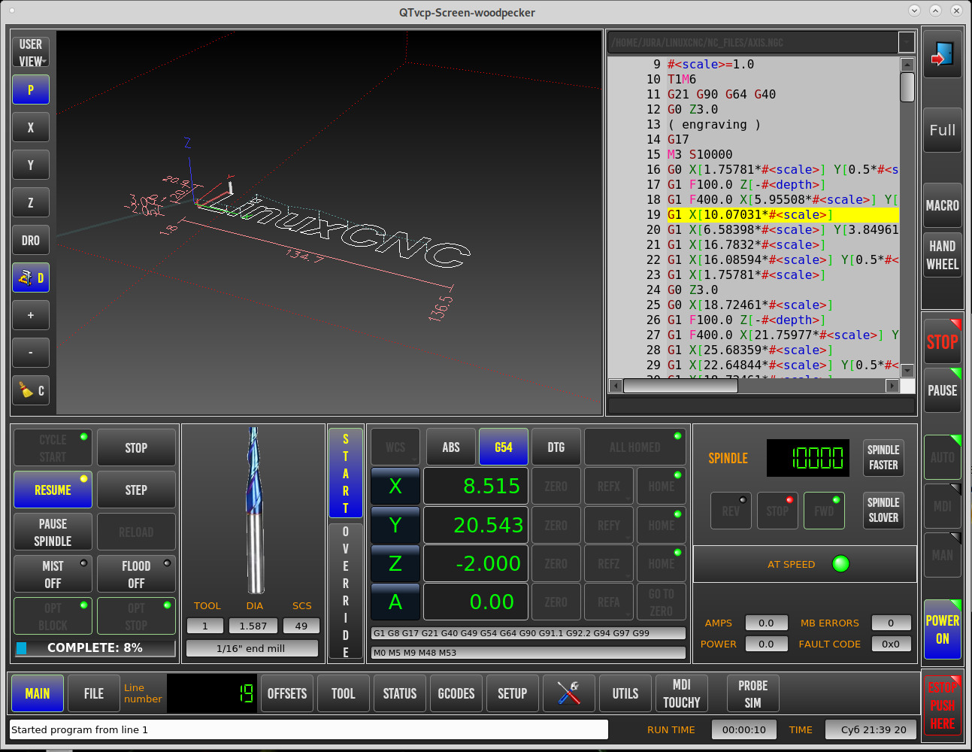
Task: Decrease speed with SPINDLE SLOWER
Action: tap(883, 510)
